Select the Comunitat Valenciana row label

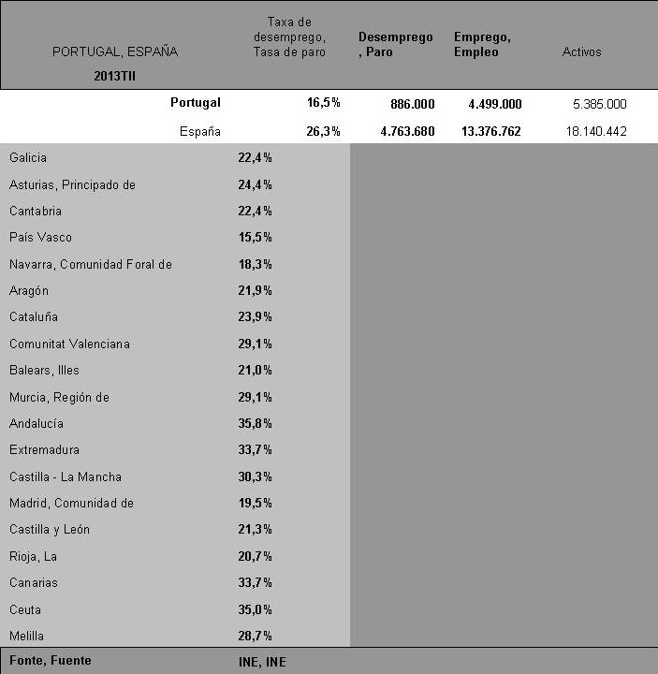[x=69, y=344]
